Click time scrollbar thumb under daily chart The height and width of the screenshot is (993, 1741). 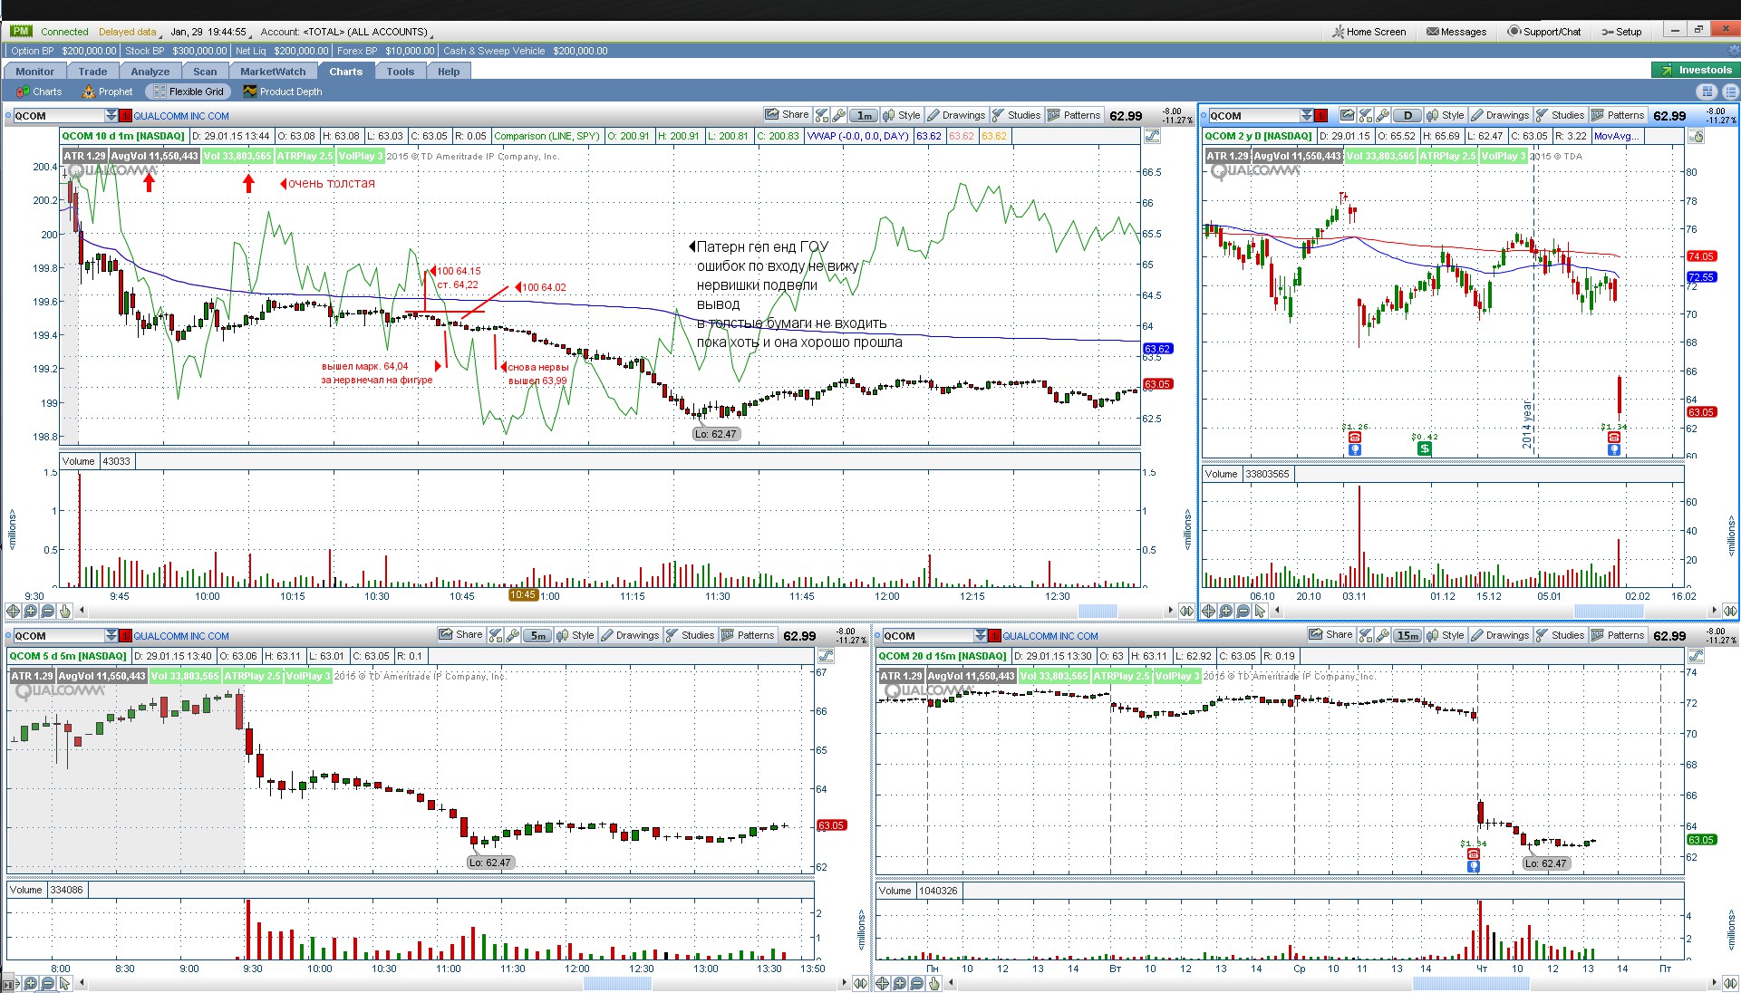1609,611
